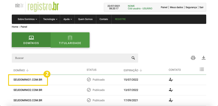Viewport: 218px width, 106px height.
Task: Click the NOME user label
Action: 131,6
